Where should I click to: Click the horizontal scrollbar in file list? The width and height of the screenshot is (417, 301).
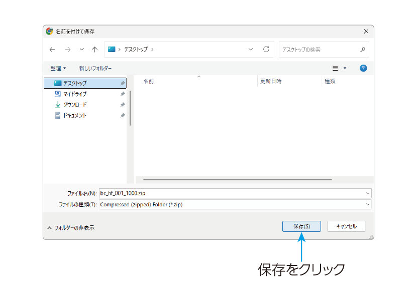(x=238, y=180)
